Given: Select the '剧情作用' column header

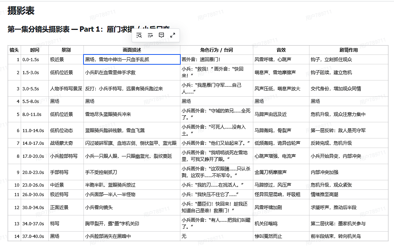Looking at the screenshot, I should coord(348,50).
